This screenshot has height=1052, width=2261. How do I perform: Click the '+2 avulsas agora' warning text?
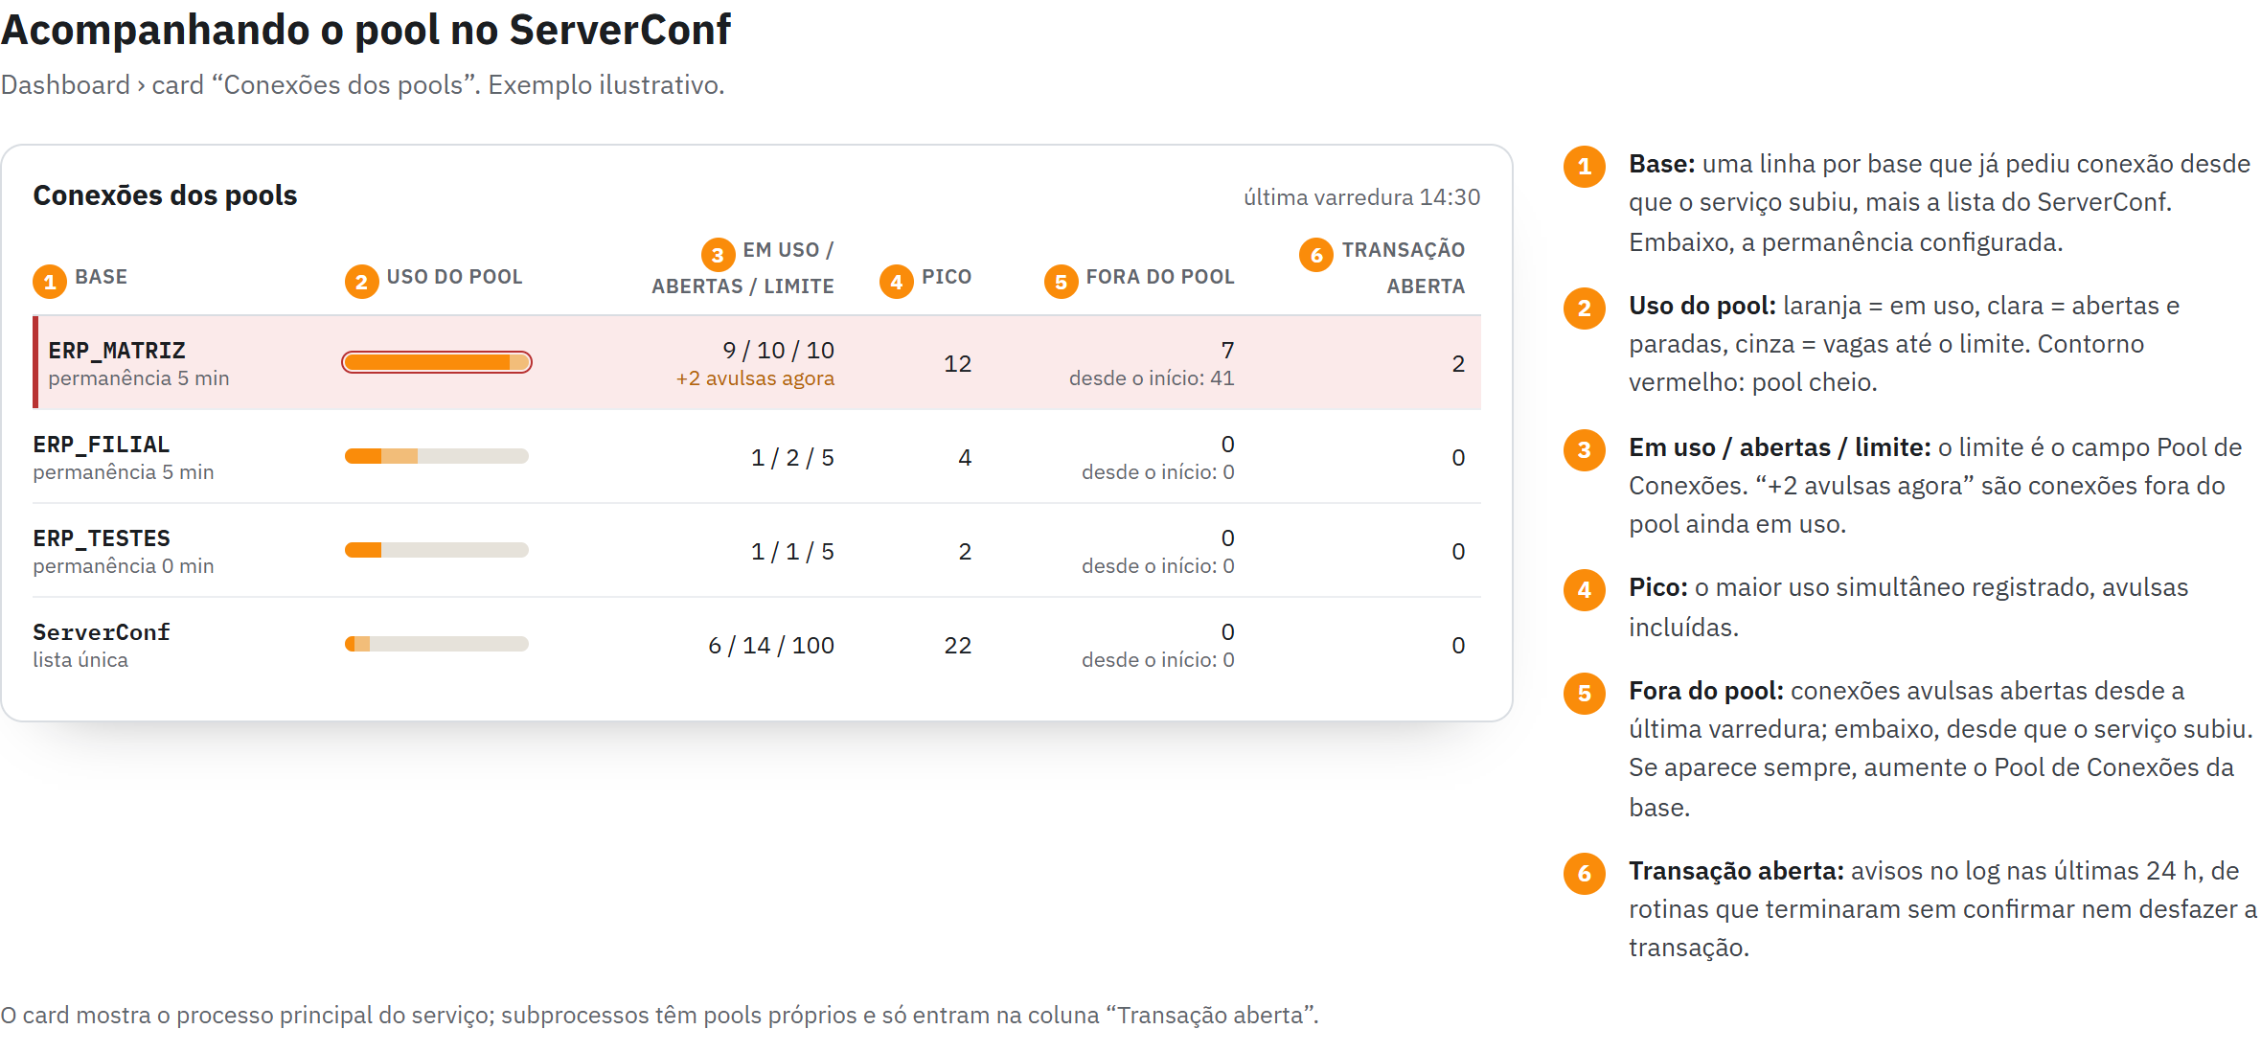click(x=755, y=378)
